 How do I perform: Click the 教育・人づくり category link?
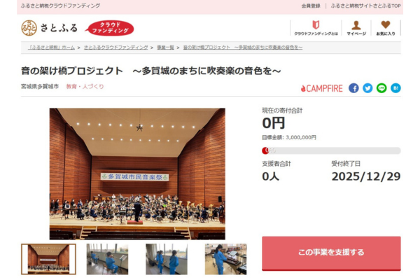[x=85, y=87]
